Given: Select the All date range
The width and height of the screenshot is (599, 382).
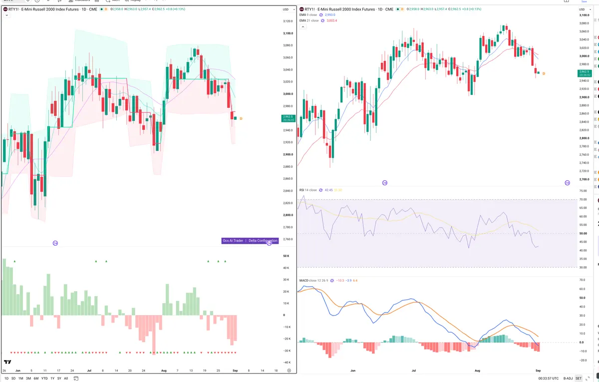Looking at the screenshot, I should 66,379.
